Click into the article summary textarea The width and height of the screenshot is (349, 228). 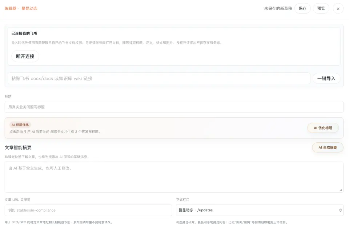tap(174, 177)
